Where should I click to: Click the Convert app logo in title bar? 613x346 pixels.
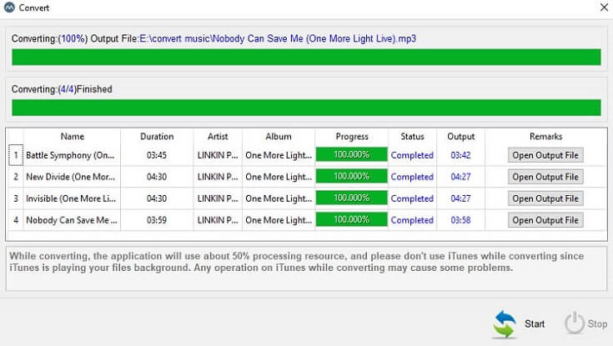click(9, 8)
